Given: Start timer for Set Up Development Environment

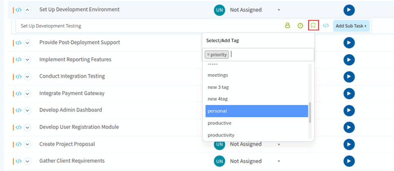Looking at the screenshot, I should [349, 10].
